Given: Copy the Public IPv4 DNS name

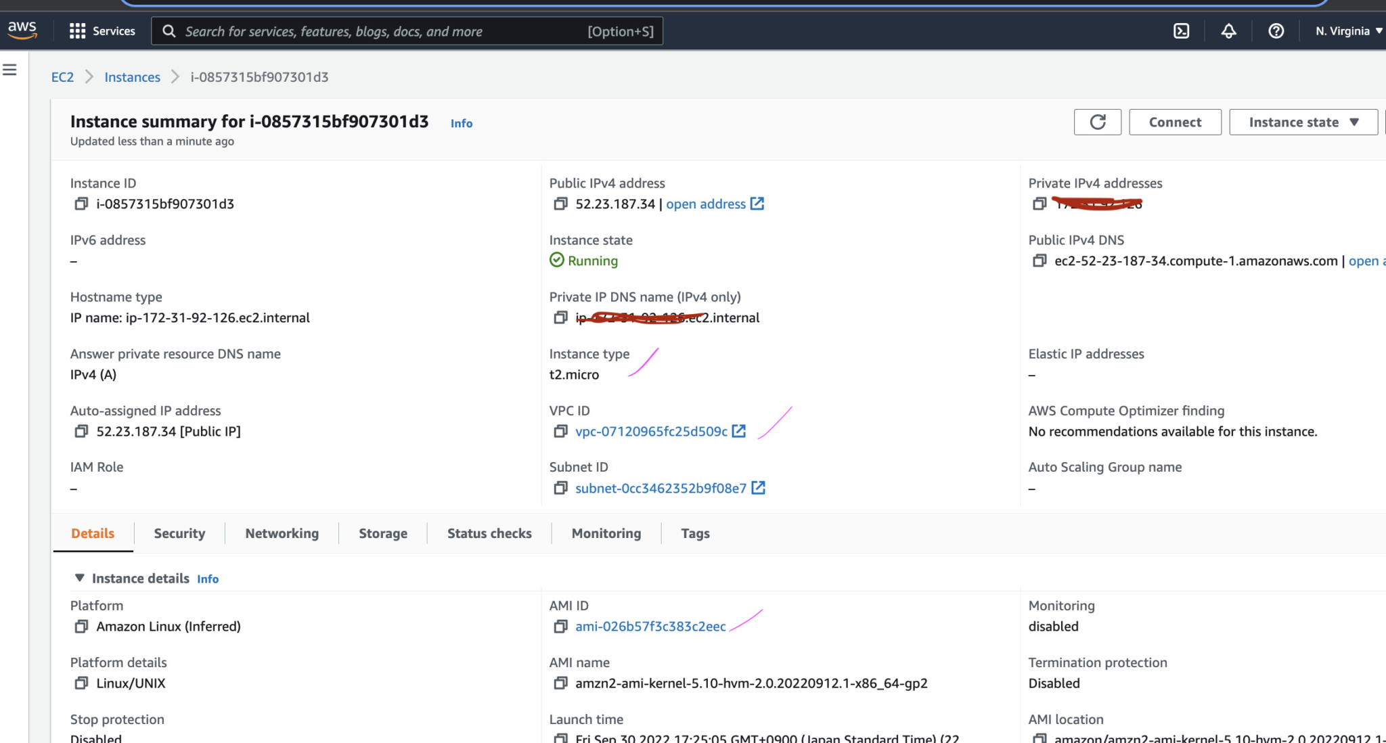Looking at the screenshot, I should [1039, 261].
